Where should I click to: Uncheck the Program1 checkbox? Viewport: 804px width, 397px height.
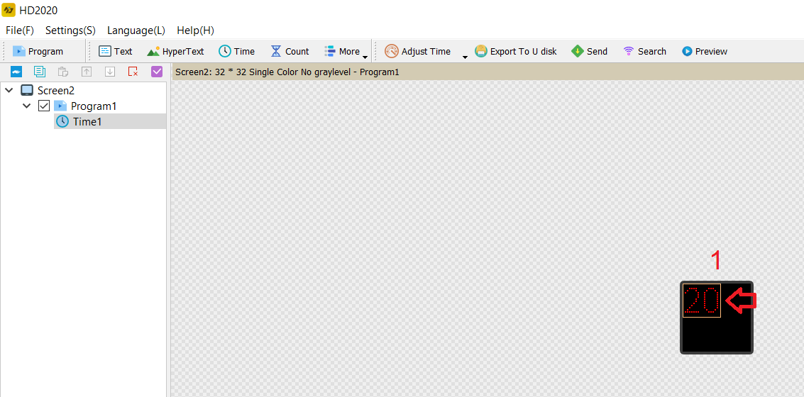(44, 106)
